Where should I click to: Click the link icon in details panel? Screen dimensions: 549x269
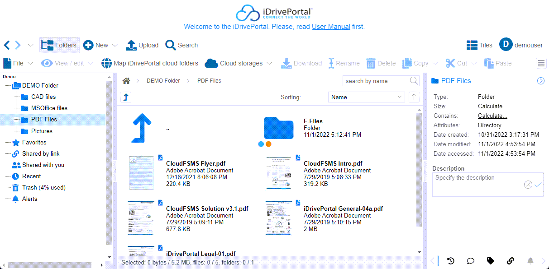pyautogui.click(x=510, y=261)
